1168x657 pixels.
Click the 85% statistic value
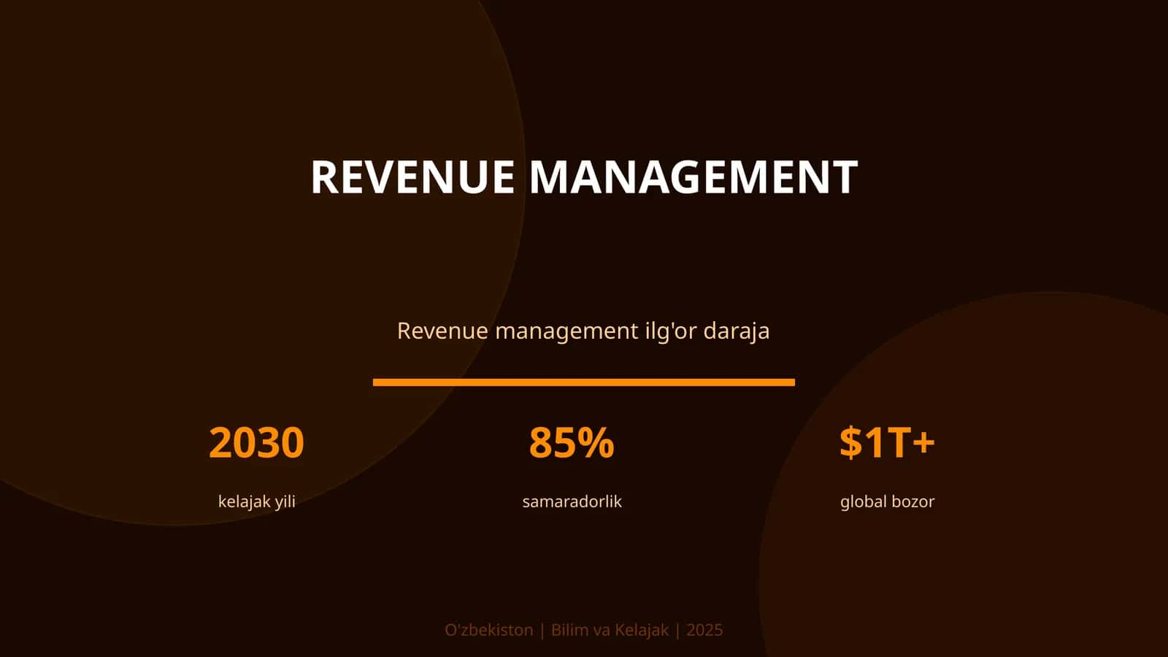pos(572,442)
